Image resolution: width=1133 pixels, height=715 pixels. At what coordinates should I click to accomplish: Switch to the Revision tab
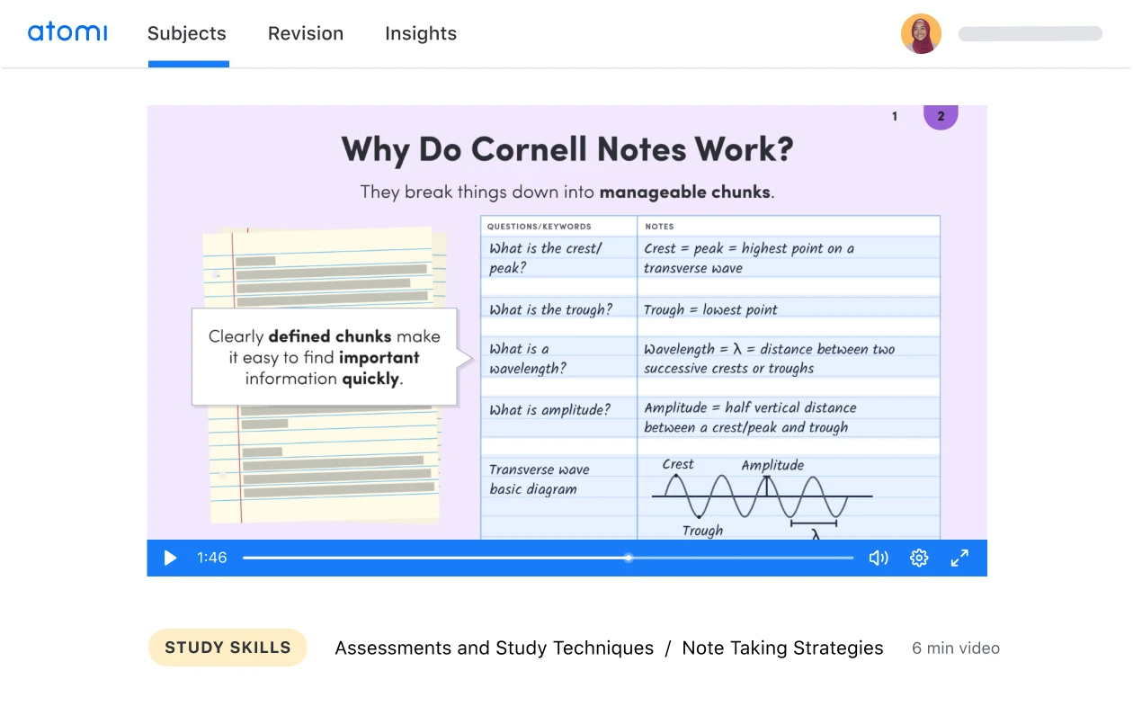306,33
